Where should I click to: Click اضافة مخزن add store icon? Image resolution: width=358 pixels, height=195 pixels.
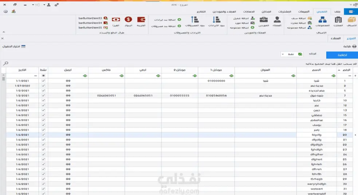(310, 23)
